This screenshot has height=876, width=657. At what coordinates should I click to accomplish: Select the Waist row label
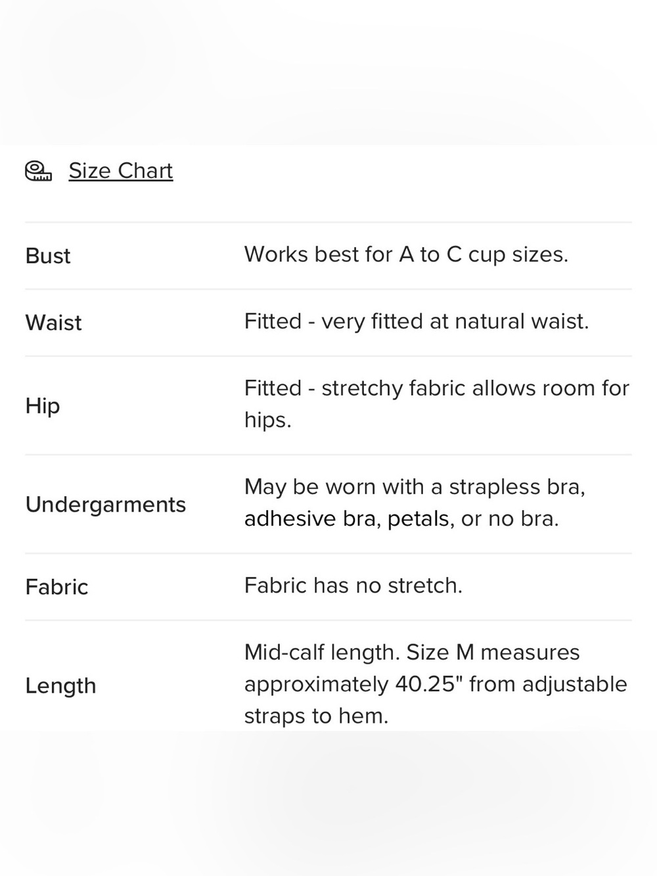pos(54,323)
